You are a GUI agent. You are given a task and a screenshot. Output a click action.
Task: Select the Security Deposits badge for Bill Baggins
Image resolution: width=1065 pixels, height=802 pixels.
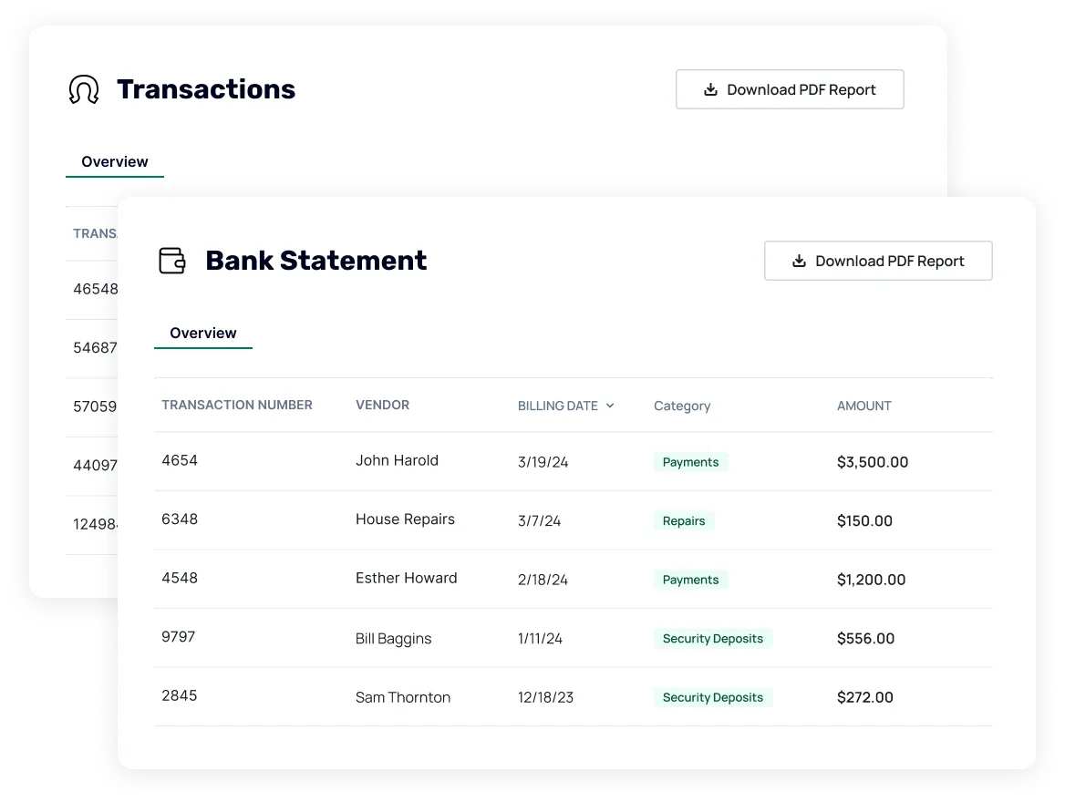tap(713, 638)
